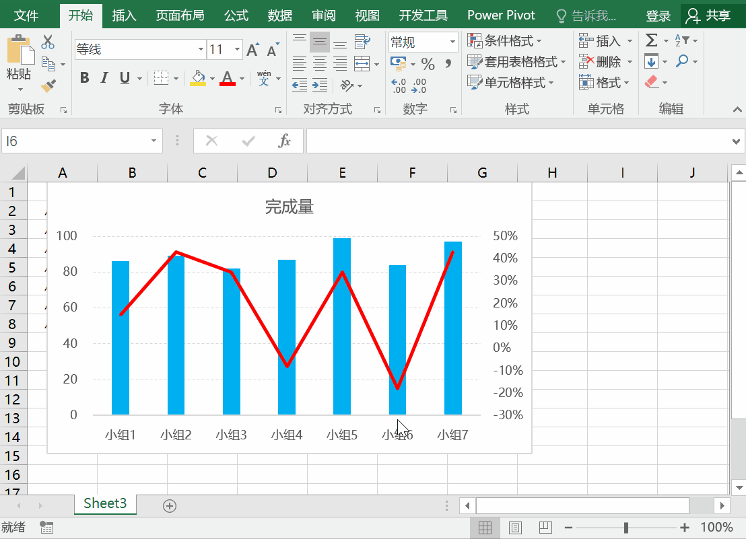Align text left
This screenshot has height=539, width=746.
coord(299,63)
